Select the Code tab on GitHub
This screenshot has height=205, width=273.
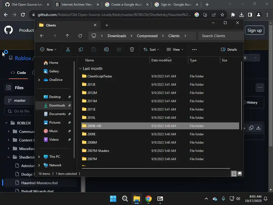click(x=18, y=73)
